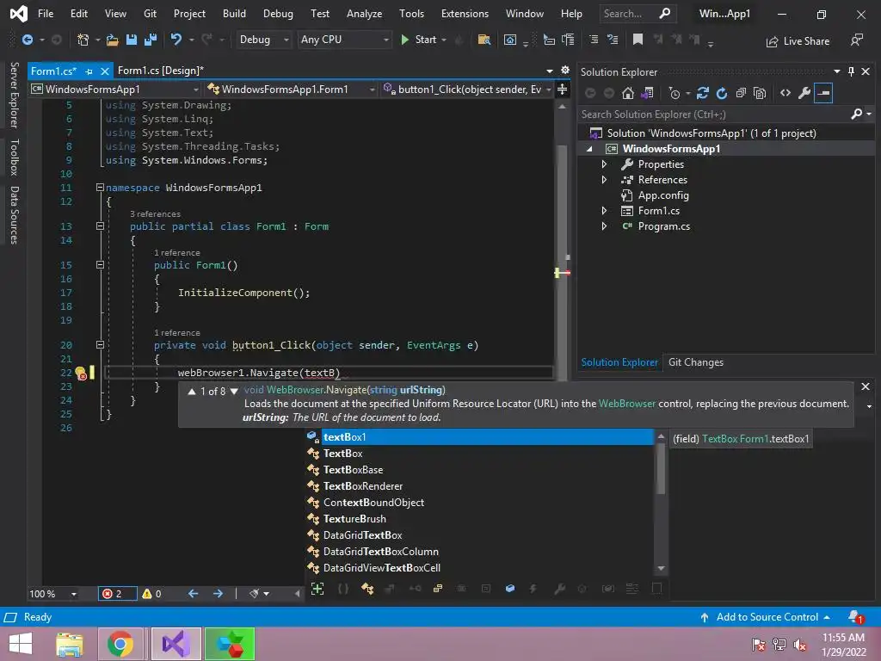This screenshot has height=661, width=881.
Task: Click Collapse All in Solution Explorer toolbar
Action: [741, 93]
